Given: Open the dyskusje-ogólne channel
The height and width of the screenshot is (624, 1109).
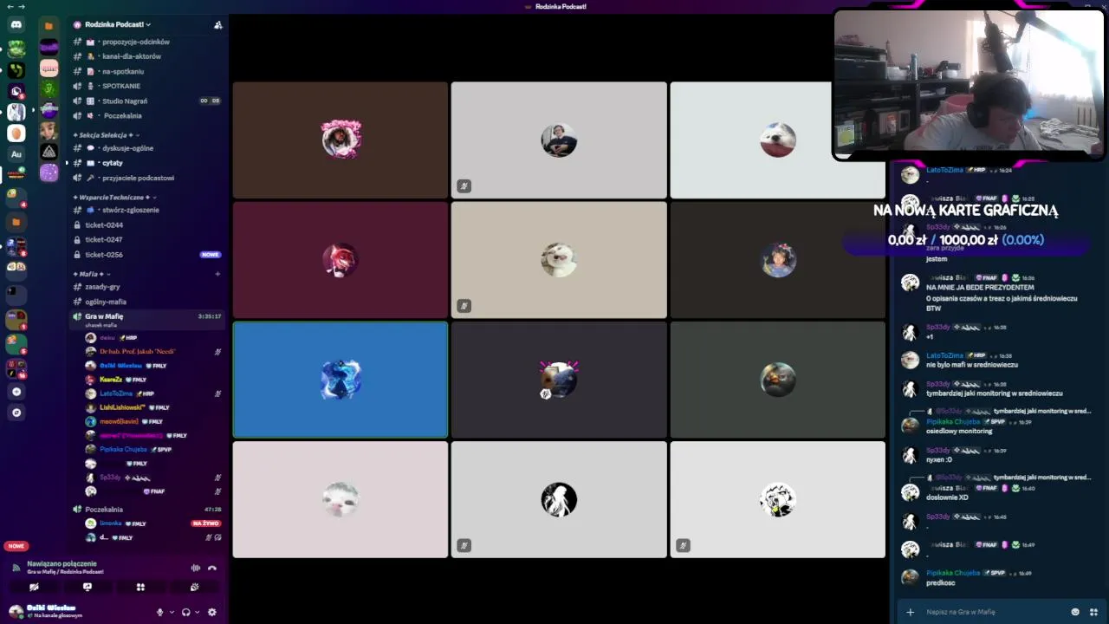Looking at the screenshot, I should pos(147,148).
